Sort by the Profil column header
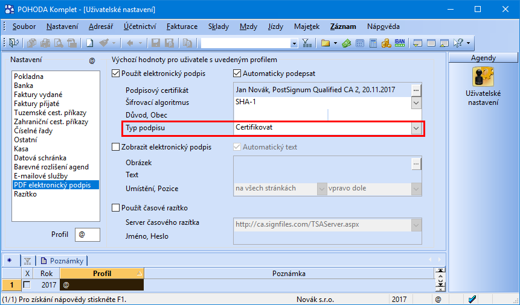 point(102,274)
